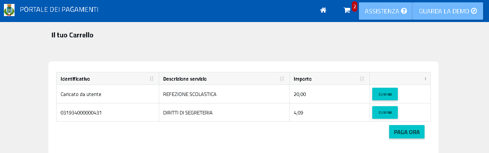The height and width of the screenshot is (153, 489).
Task: Remove DIRITTI DI SEGRETERIA with Elimina
Action: click(385, 112)
